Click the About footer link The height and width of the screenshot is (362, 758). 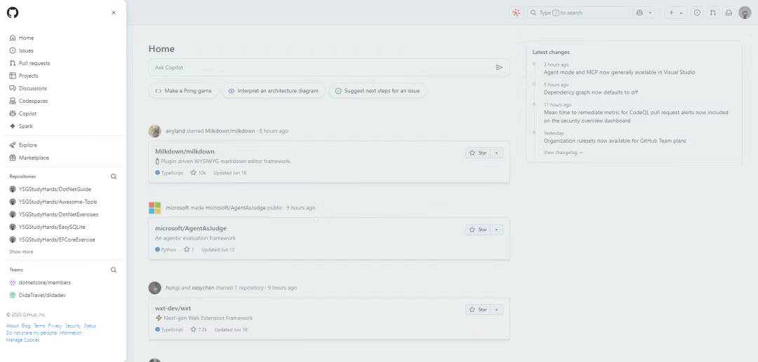coord(12,326)
